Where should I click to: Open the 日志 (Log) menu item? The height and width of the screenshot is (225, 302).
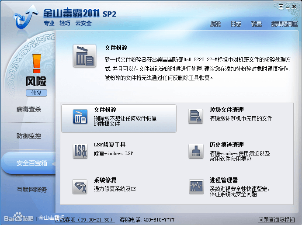[x=236, y=24]
